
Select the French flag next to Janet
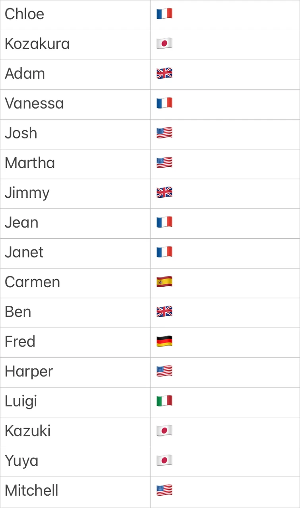click(164, 252)
